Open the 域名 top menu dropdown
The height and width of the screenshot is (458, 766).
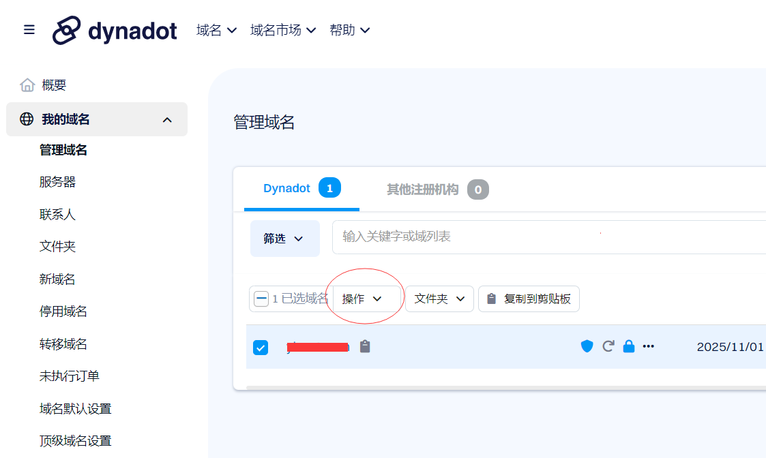pyautogui.click(x=216, y=30)
